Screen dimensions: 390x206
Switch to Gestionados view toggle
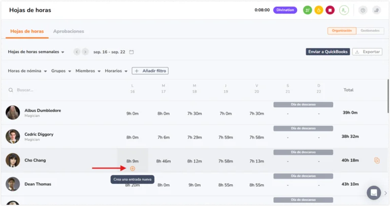coord(370,31)
